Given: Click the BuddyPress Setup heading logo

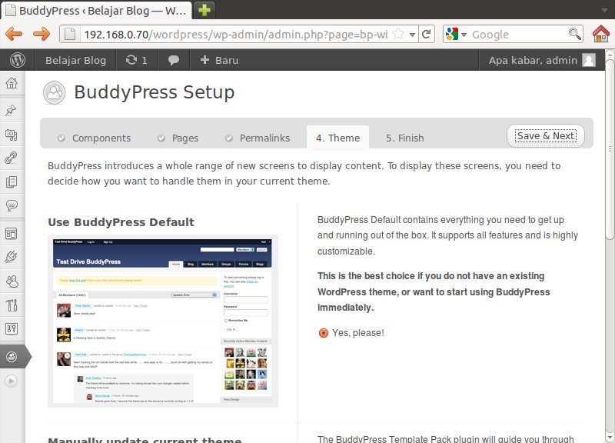Looking at the screenshot, I should (x=55, y=92).
